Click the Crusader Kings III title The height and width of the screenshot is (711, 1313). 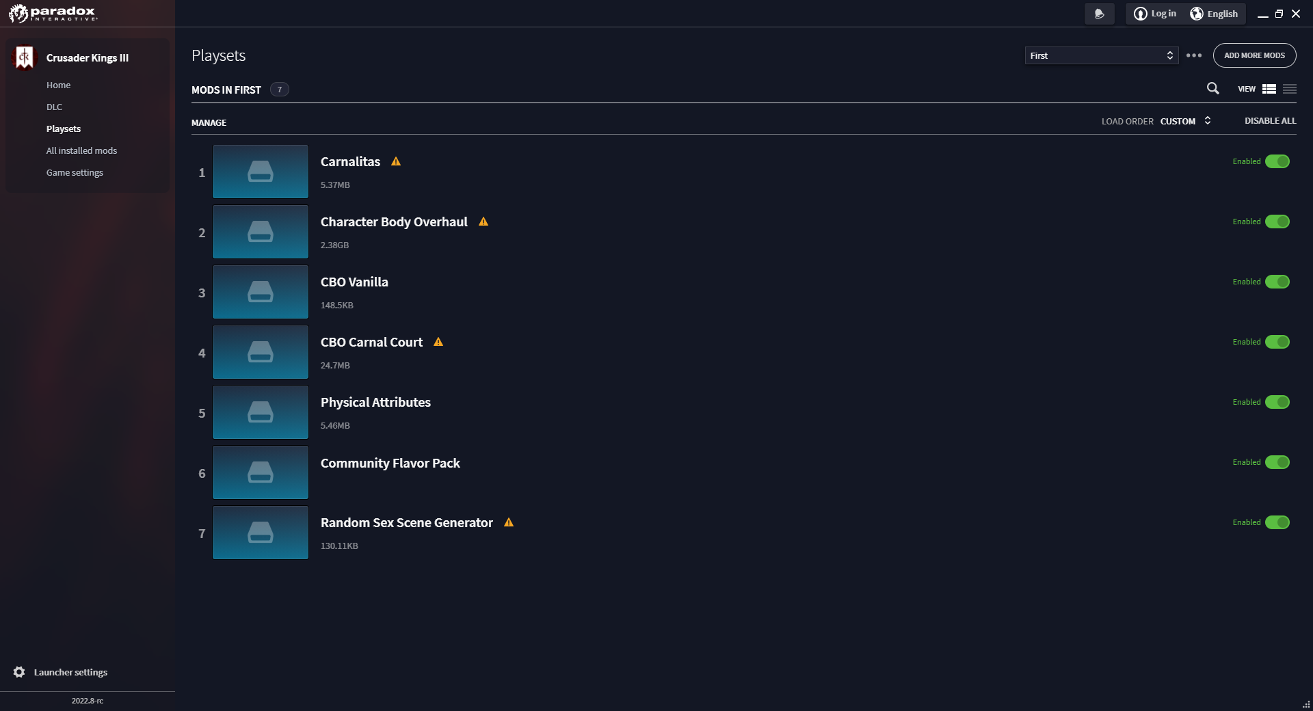click(88, 57)
